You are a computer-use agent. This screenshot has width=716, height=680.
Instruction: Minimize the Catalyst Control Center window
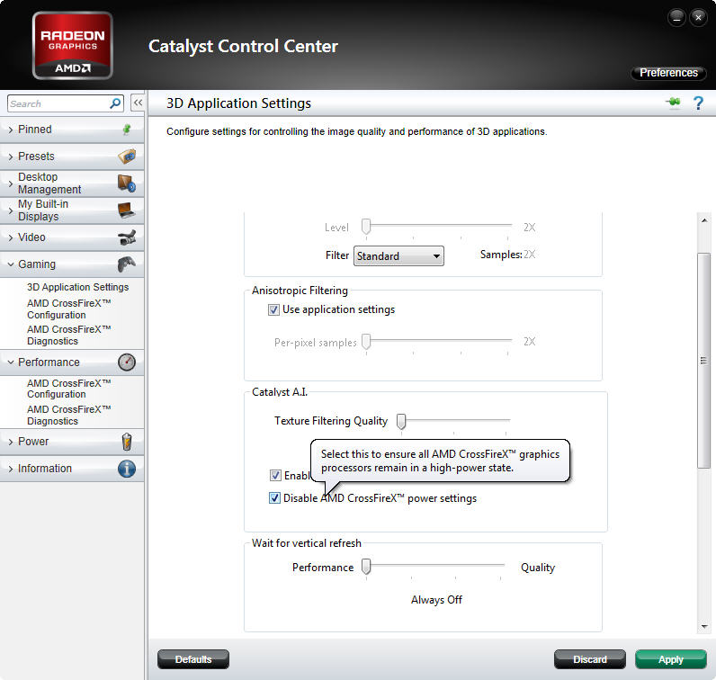676,18
